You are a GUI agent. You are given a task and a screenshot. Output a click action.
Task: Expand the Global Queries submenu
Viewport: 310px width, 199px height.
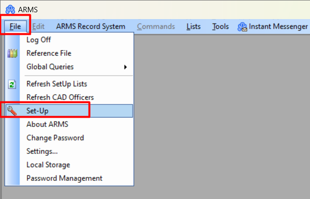pyautogui.click(x=69, y=67)
